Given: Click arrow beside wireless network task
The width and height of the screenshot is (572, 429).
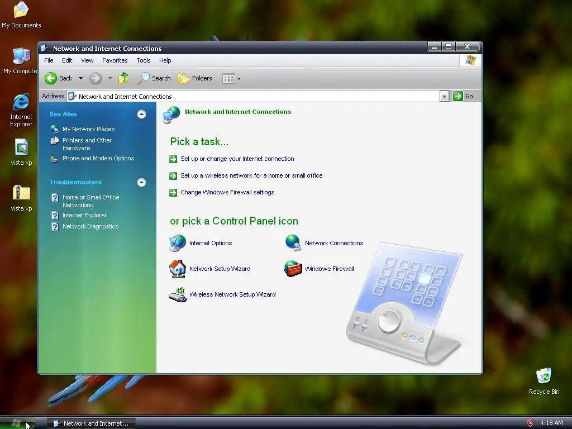Looking at the screenshot, I should point(173,176).
